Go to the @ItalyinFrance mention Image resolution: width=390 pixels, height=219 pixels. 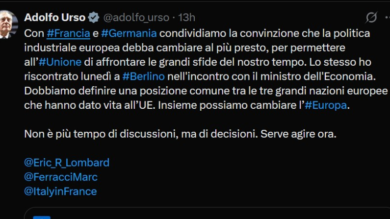pyautogui.click(x=60, y=191)
